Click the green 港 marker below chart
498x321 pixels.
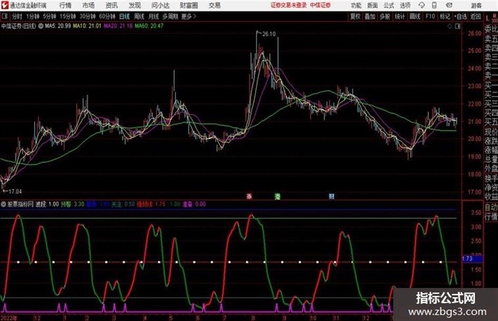278,197
